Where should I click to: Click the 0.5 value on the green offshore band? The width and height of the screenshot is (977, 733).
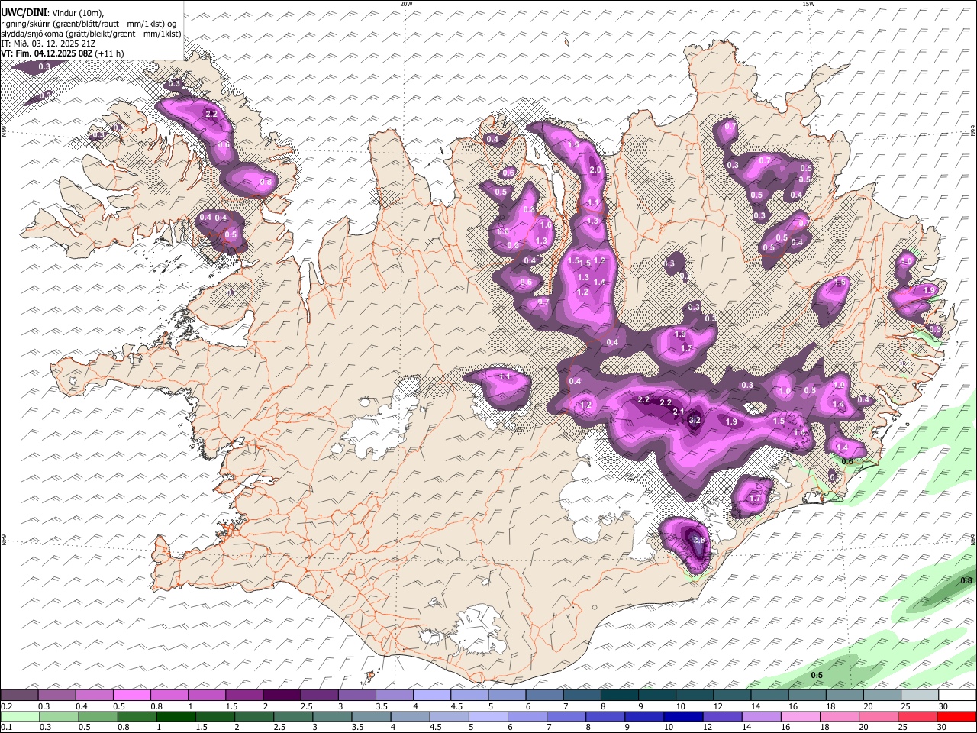point(817,675)
